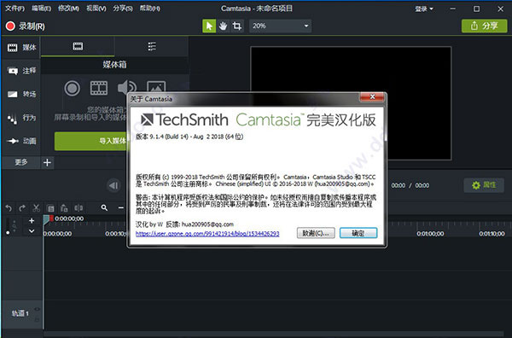Click the playhead marker at 0:00:00;00

(46, 219)
